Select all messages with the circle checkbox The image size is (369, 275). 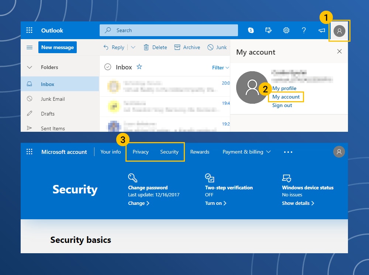107,67
